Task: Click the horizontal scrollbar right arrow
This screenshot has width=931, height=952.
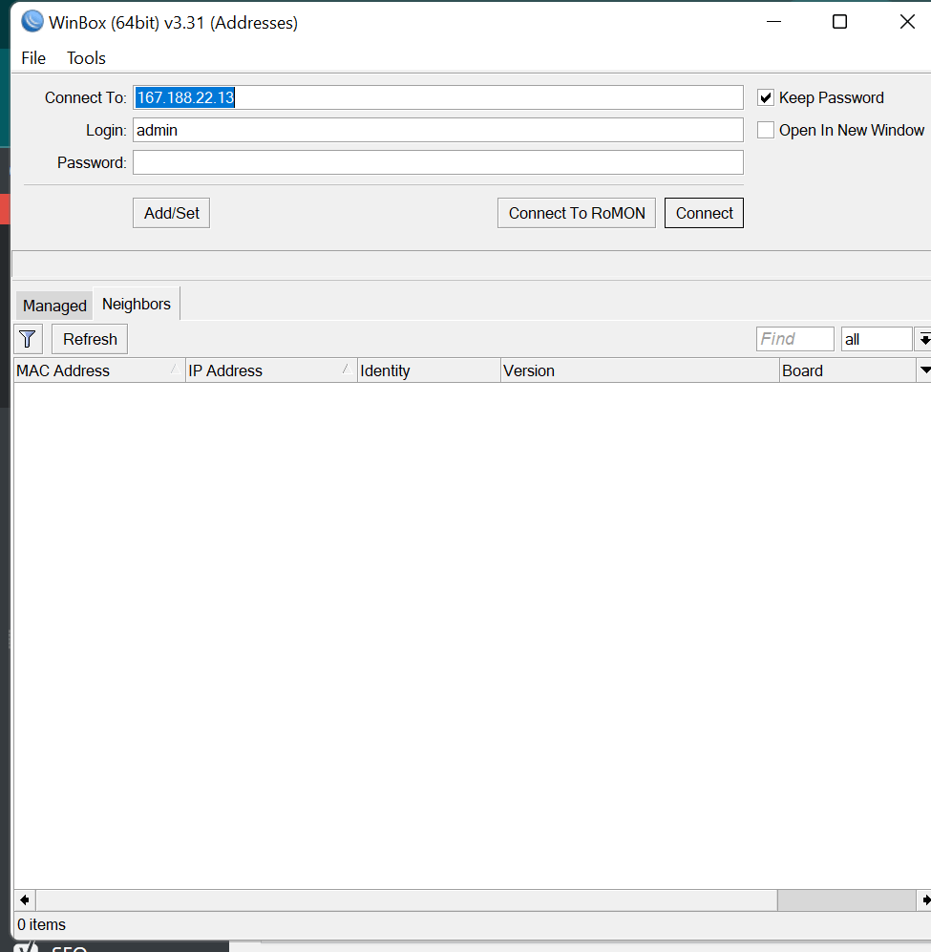Action: pos(924,899)
